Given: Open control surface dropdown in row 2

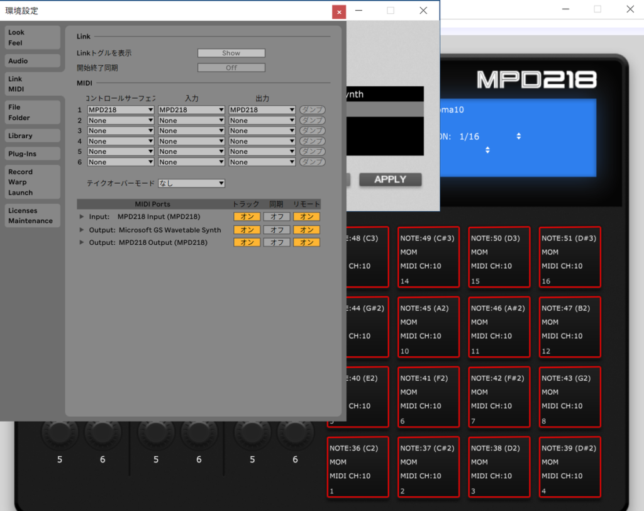Looking at the screenshot, I should click(121, 120).
